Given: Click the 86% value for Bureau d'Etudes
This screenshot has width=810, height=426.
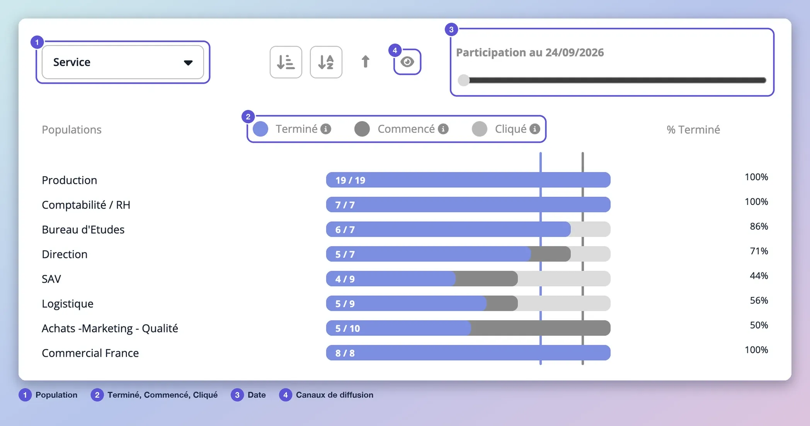Looking at the screenshot, I should click(759, 226).
